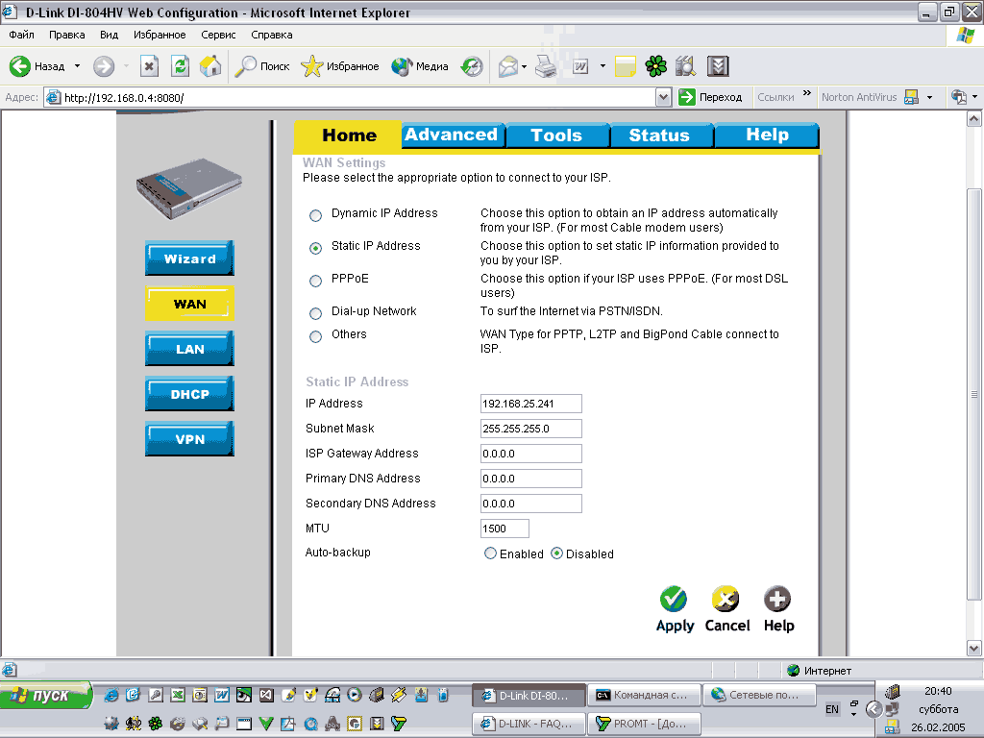This screenshot has height=738, width=984.
Task: Click the Help plus icon on the page
Action: pos(776,600)
